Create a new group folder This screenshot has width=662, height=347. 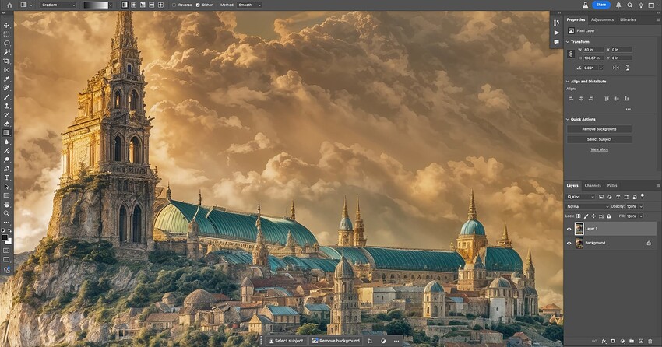(632, 341)
